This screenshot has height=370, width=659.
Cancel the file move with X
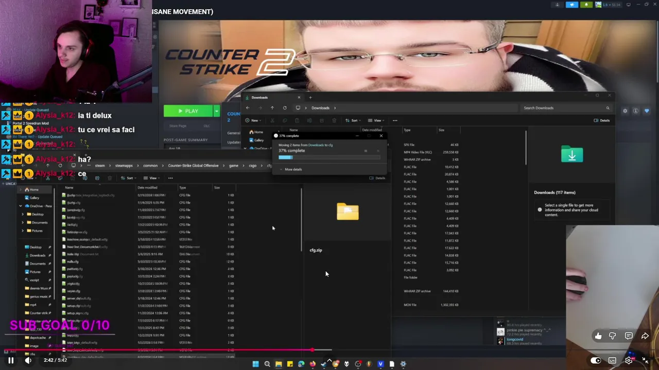pos(378,151)
